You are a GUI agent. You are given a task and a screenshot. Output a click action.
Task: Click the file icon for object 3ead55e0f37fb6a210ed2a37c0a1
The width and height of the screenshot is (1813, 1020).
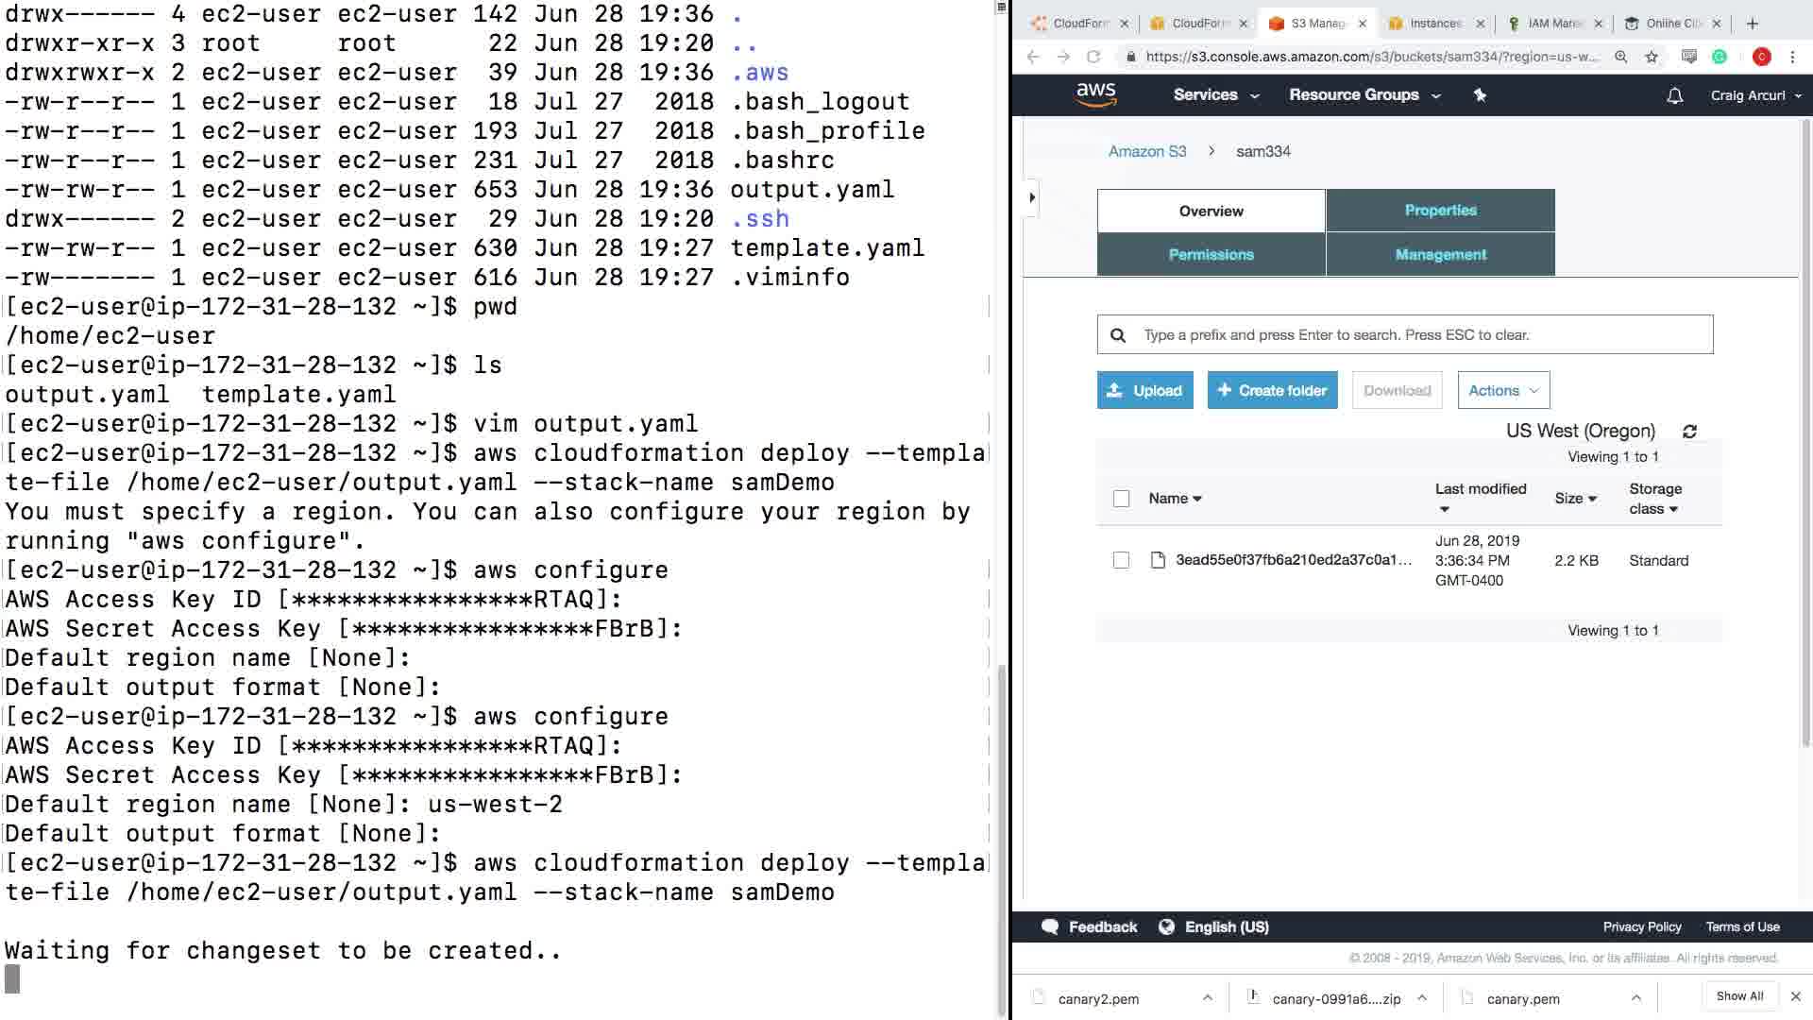click(x=1158, y=560)
